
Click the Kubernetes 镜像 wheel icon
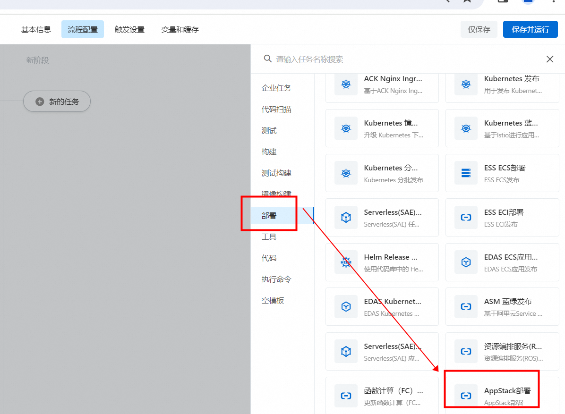pos(346,128)
